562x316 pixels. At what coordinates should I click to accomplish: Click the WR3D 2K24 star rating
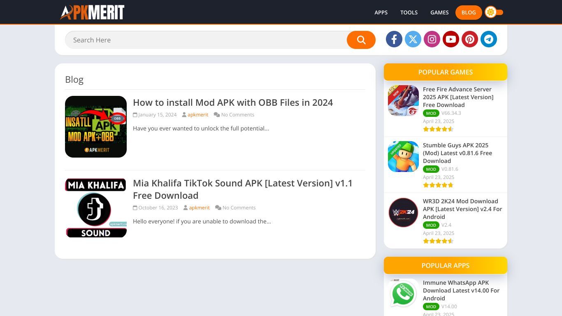click(x=438, y=241)
